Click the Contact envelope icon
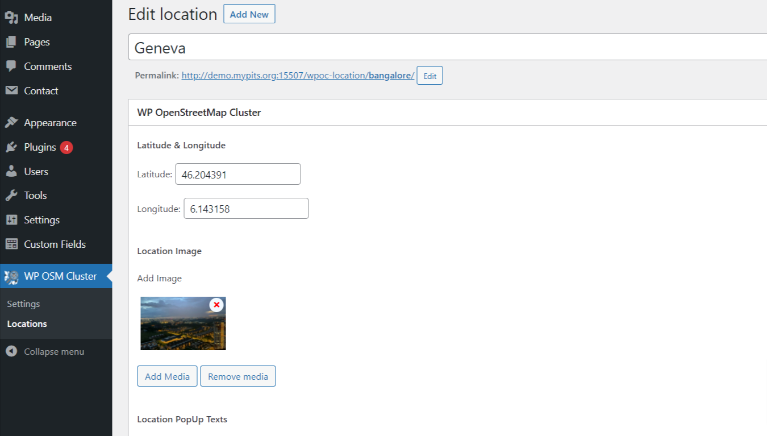 click(x=11, y=90)
